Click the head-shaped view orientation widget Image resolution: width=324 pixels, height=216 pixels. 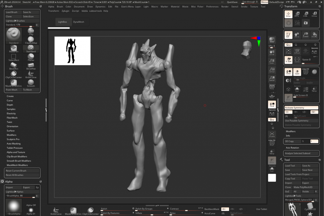(x=246, y=49)
